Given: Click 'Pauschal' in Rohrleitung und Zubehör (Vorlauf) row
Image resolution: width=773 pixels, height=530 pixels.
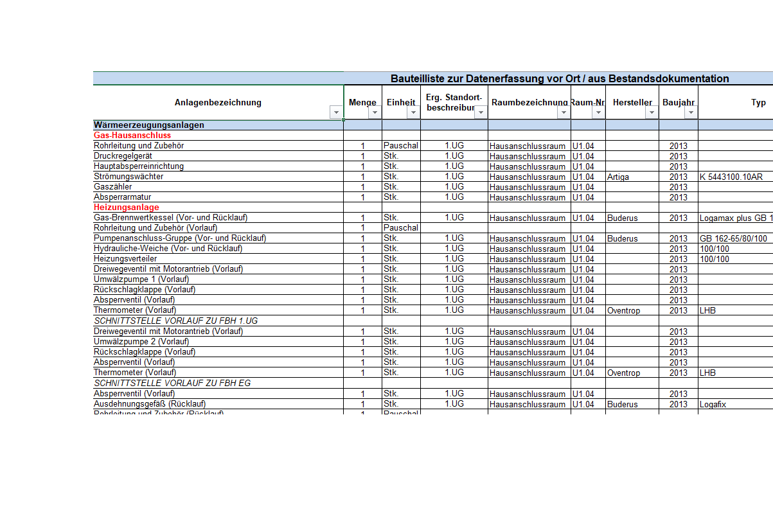Looking at the screenshot, I should pos(402,228).
